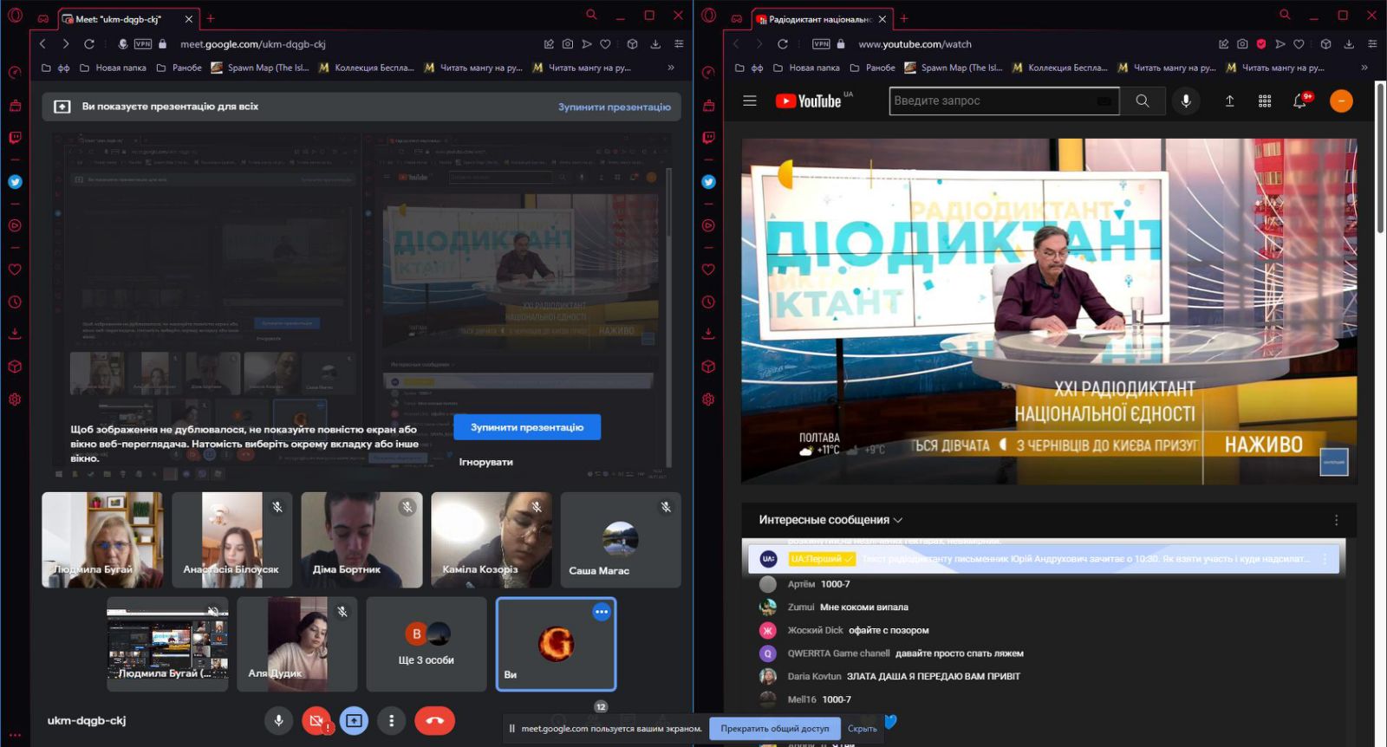Click blue Зупинити презентацію button
1387x747 pixels.
click(527, 427)
